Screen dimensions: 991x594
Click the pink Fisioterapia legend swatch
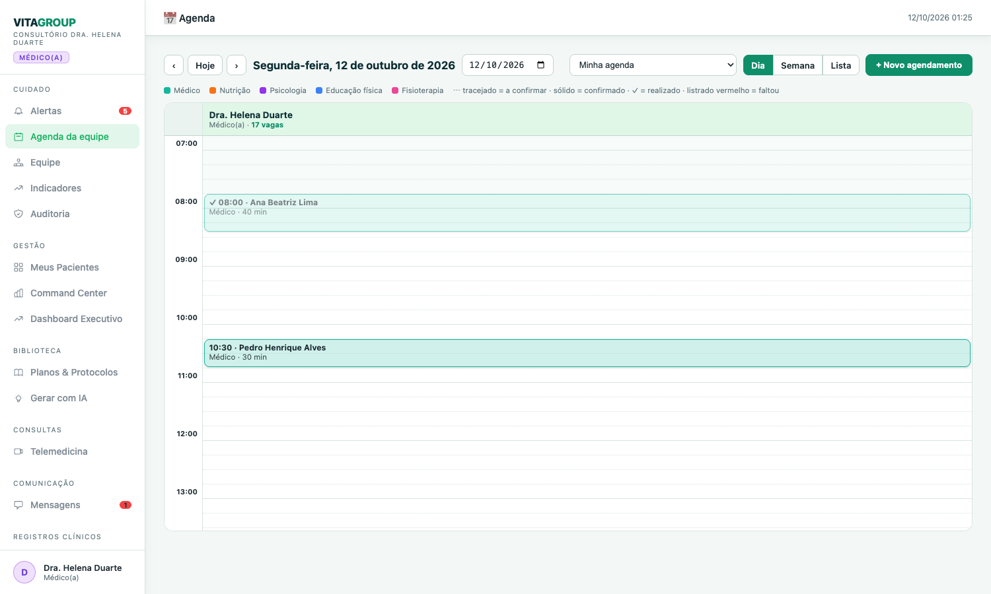[395, 90]
